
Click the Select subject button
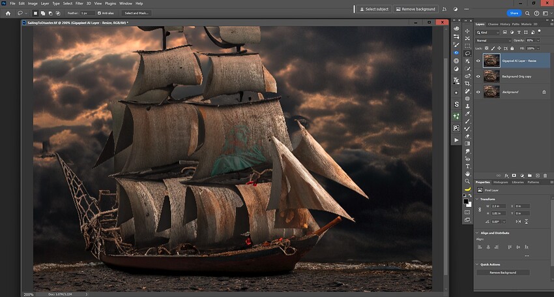(x=374, y=9)
